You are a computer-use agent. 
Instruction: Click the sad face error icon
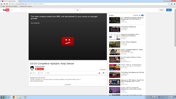coord(68,41)
